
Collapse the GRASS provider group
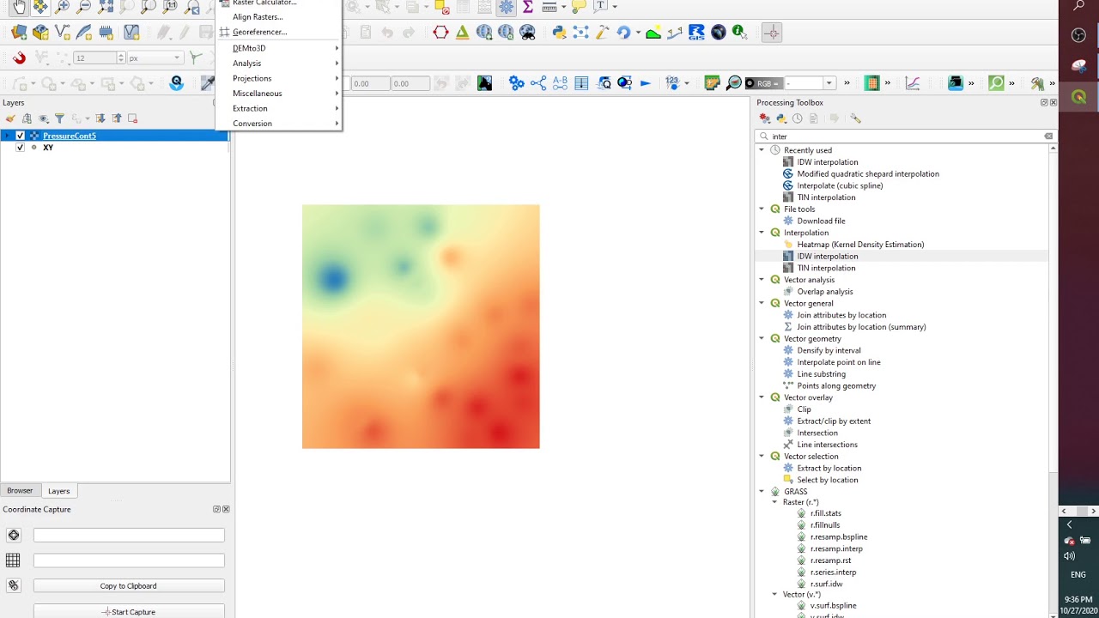pyautogui.click(x=761, y=492)
